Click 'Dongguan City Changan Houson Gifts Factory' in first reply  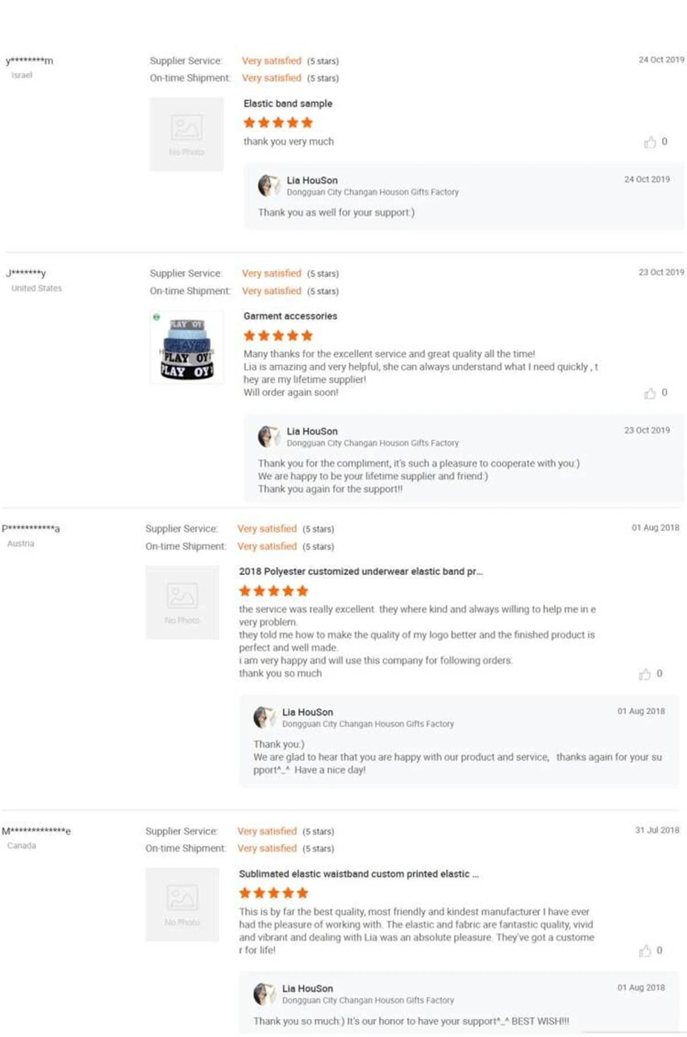click(372, 193)
